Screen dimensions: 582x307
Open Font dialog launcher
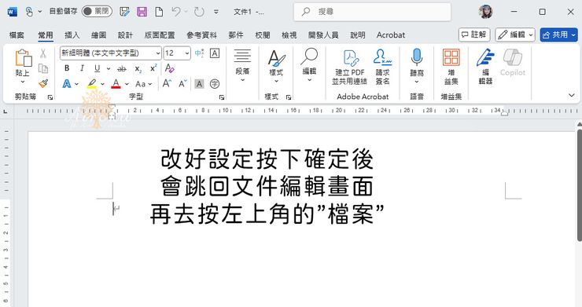(x=222, y=97)
